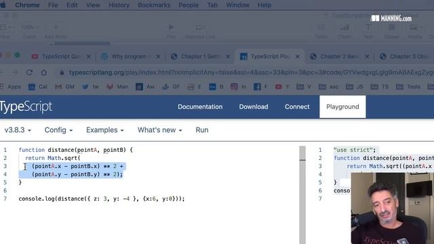Open the Bookmarks menu
Viewport: 434px width, 244px height.
(x=154, y=5)
